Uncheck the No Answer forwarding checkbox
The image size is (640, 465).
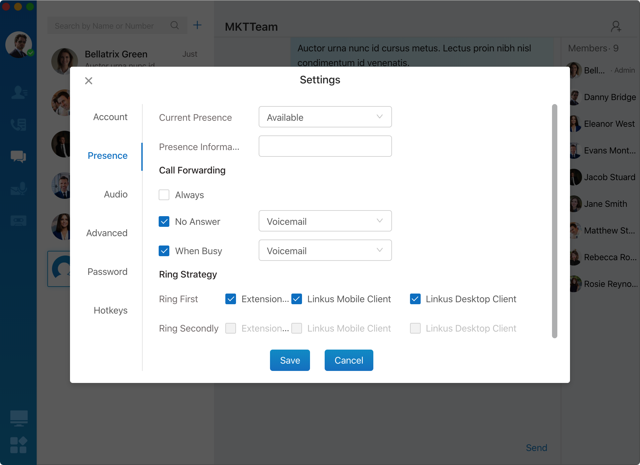[x=164, y=221]
